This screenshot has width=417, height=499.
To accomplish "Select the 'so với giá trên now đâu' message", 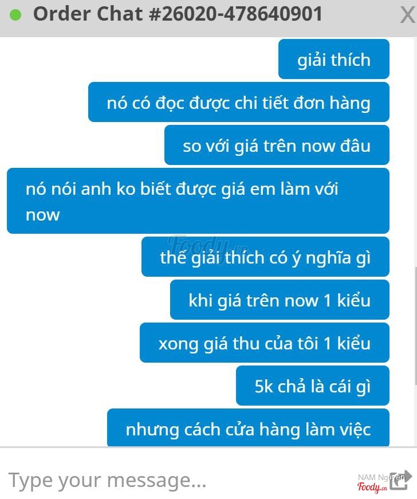I will point(277,145).
